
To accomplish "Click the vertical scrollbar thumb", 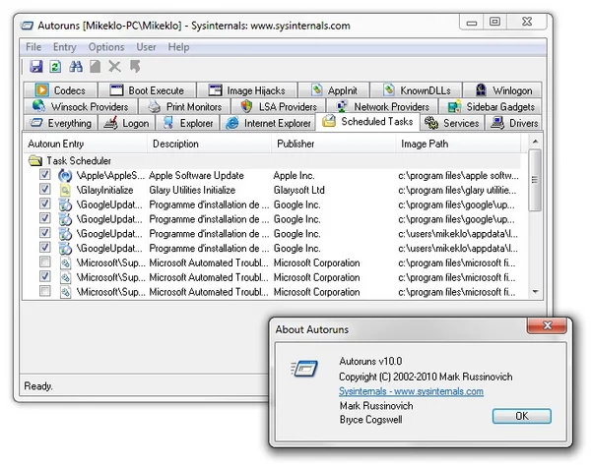I will pyautogui.click(x=535, y=180).
